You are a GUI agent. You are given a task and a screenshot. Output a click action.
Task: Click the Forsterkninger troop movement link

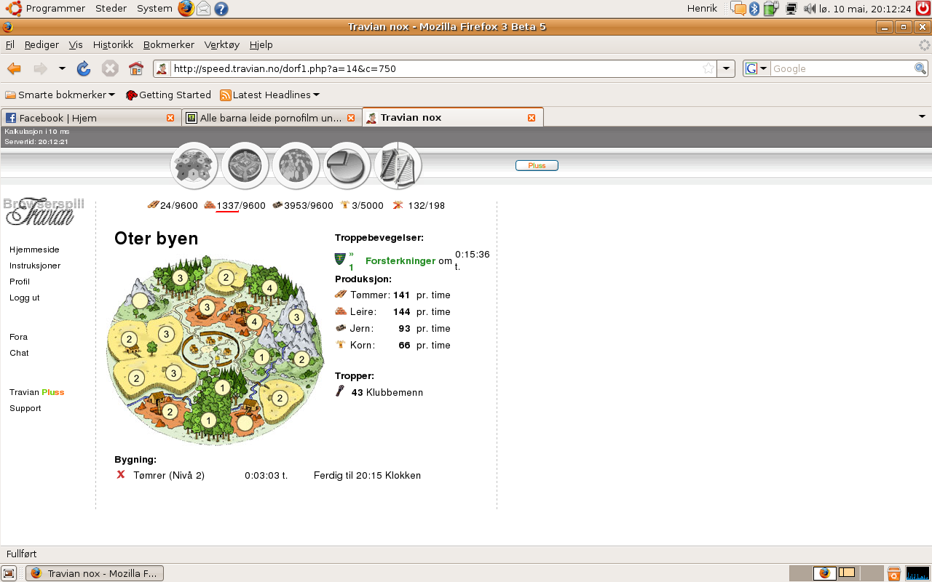point(400,260)
